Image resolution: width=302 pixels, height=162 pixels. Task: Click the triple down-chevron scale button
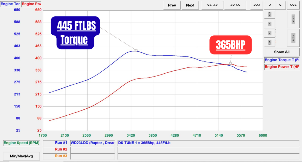click(270, 42)
